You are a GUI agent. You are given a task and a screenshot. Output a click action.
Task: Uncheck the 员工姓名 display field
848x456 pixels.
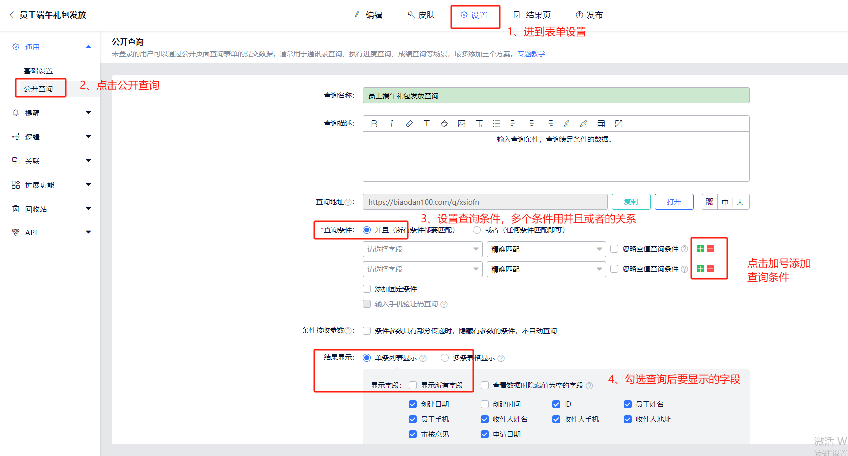click(x=628, y=404)
